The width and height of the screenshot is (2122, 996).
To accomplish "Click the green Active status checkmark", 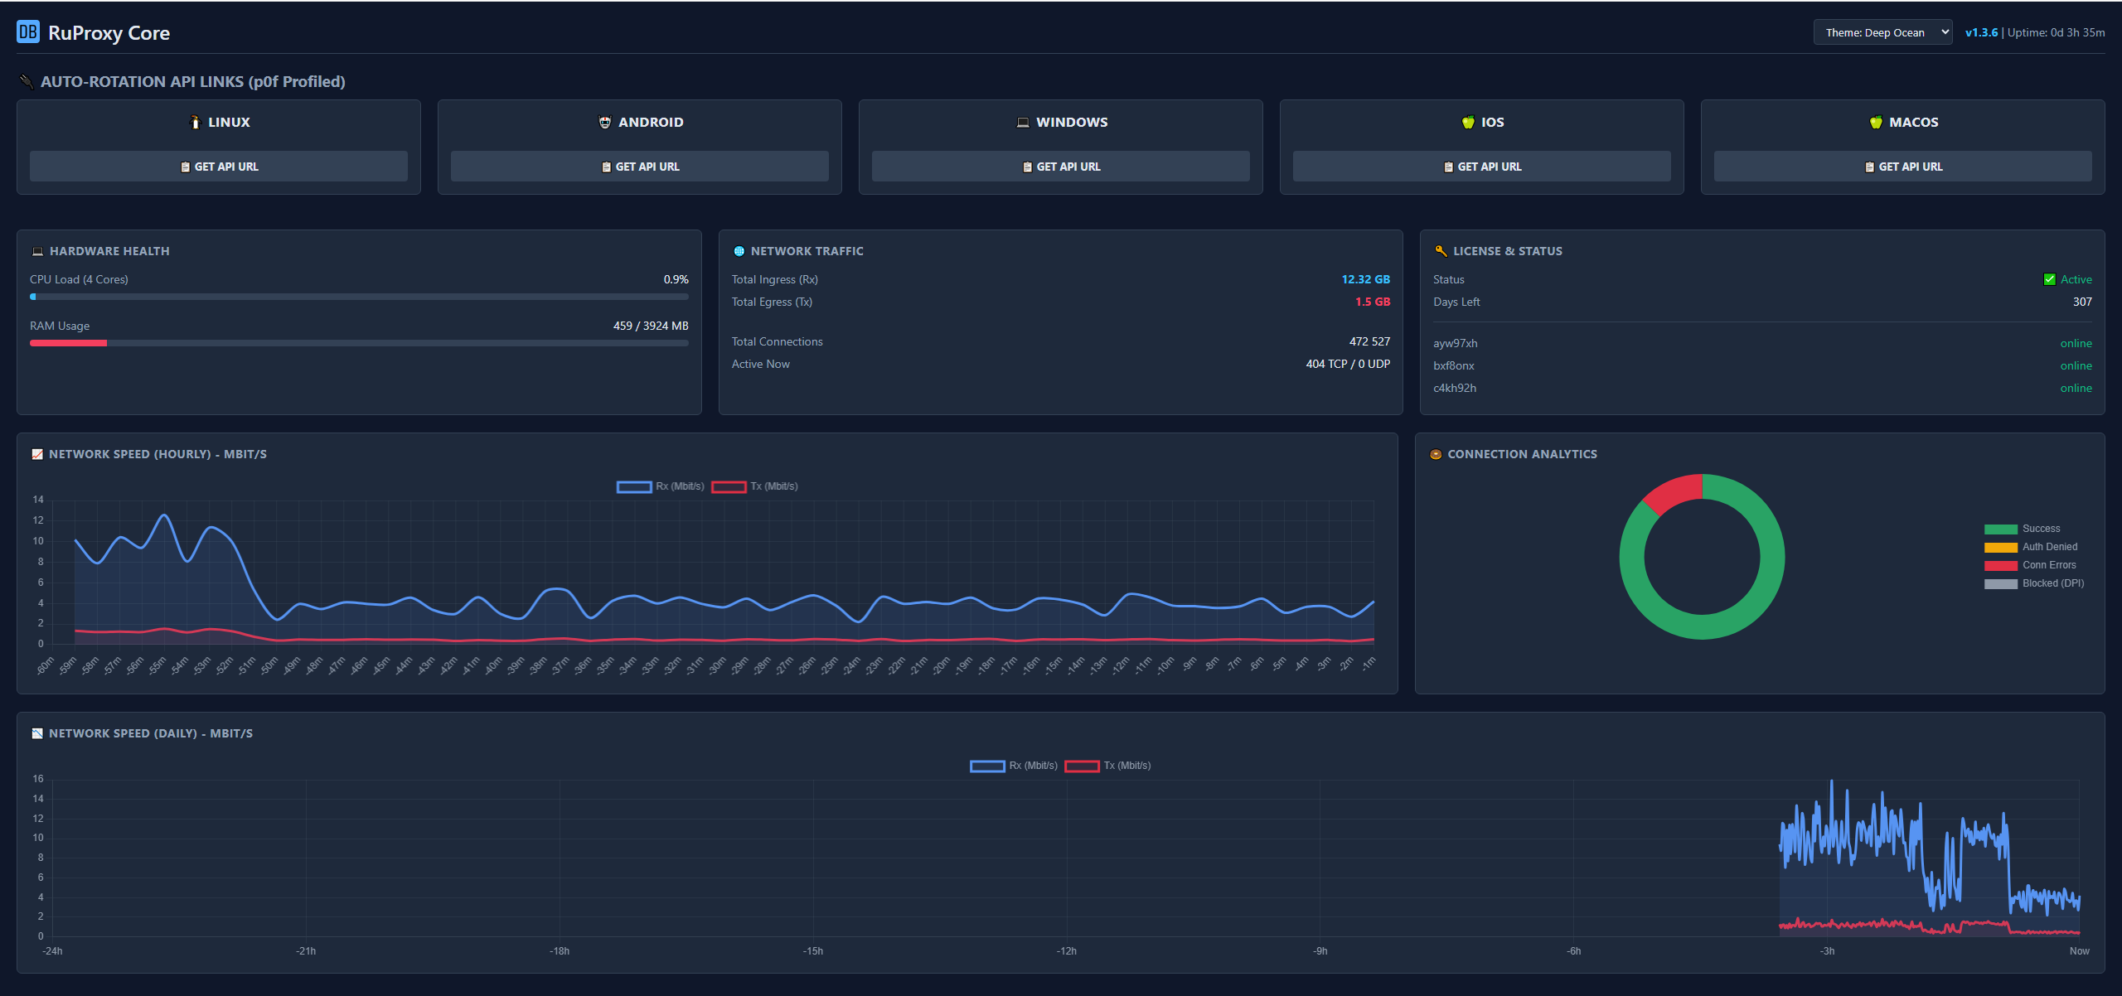I will pyautogui.click(x=2049, y=279).
